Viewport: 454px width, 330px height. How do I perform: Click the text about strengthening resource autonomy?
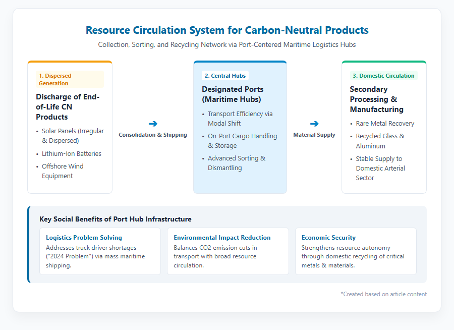point(353,256)
